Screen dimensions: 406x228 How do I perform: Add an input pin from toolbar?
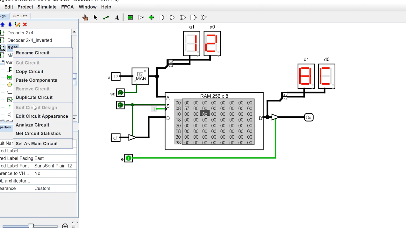point(130,18)
